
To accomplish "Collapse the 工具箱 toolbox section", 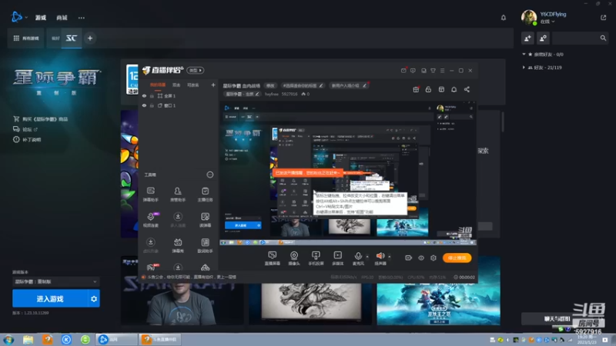I will tap(210, 175).
